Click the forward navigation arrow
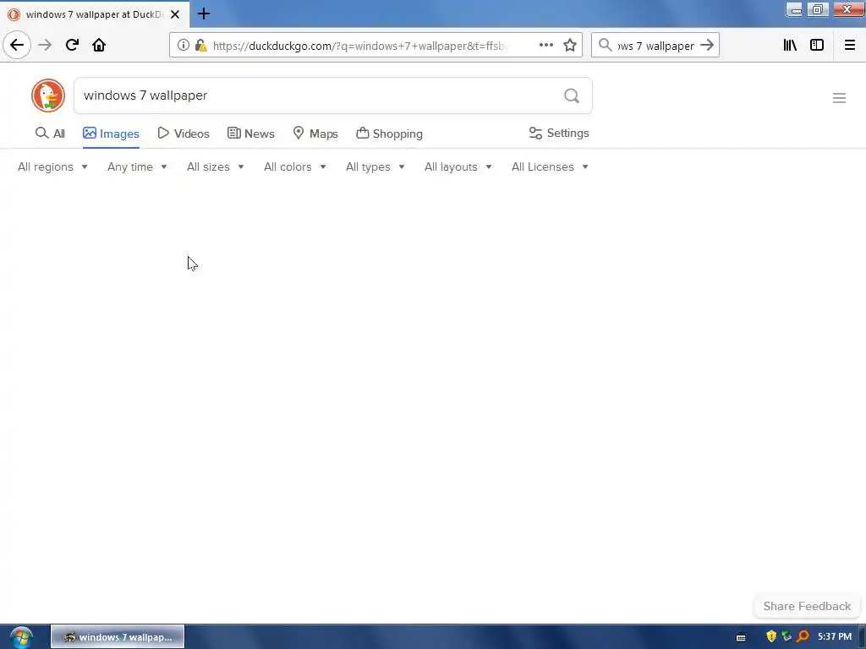 (45, 46)
